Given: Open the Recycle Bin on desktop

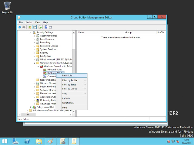Looking at the screenshot, I should (7, 6).
